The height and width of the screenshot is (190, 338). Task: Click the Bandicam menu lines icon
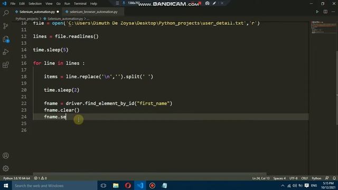[x=117, y=3]
